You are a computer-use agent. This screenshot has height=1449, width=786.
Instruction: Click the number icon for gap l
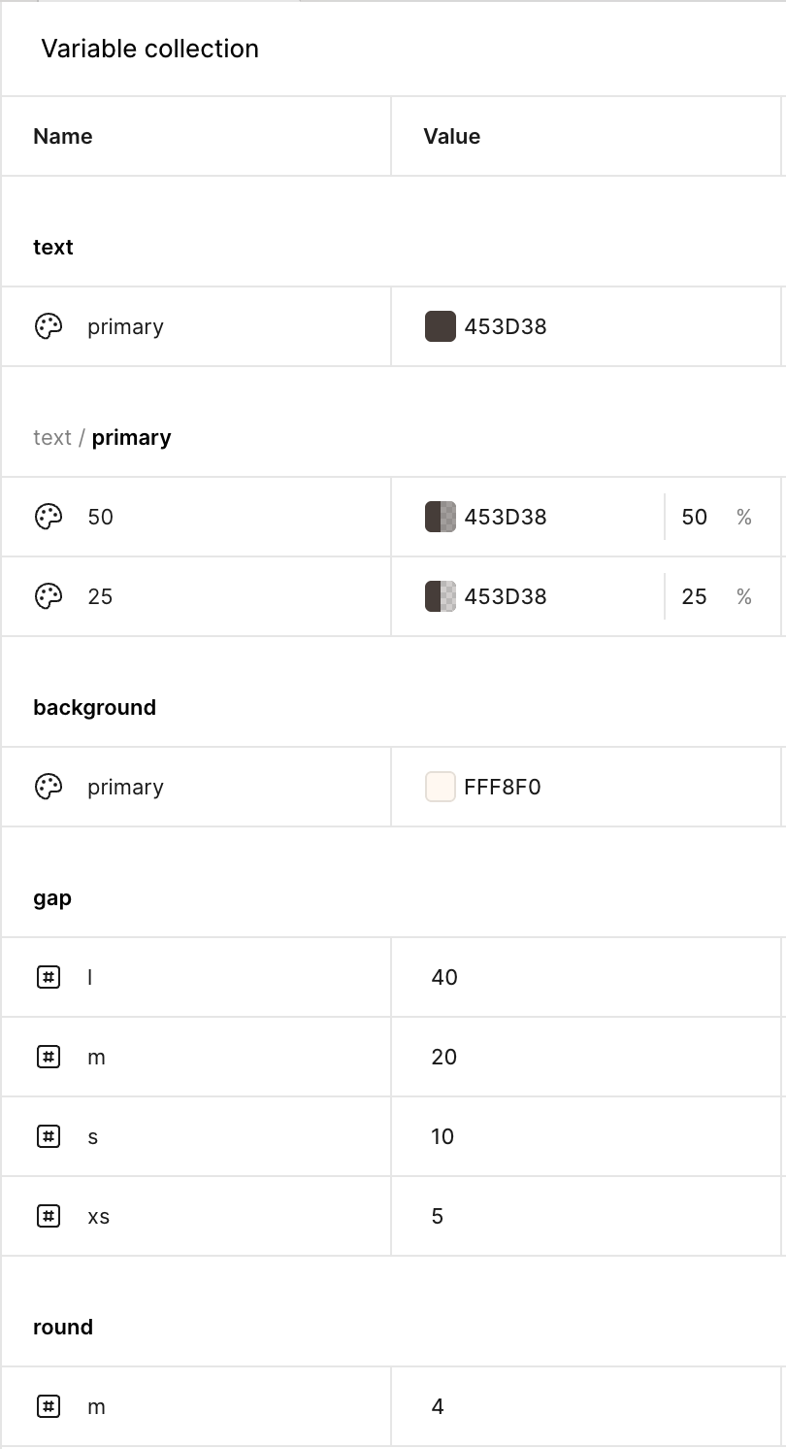coord(49,977)
